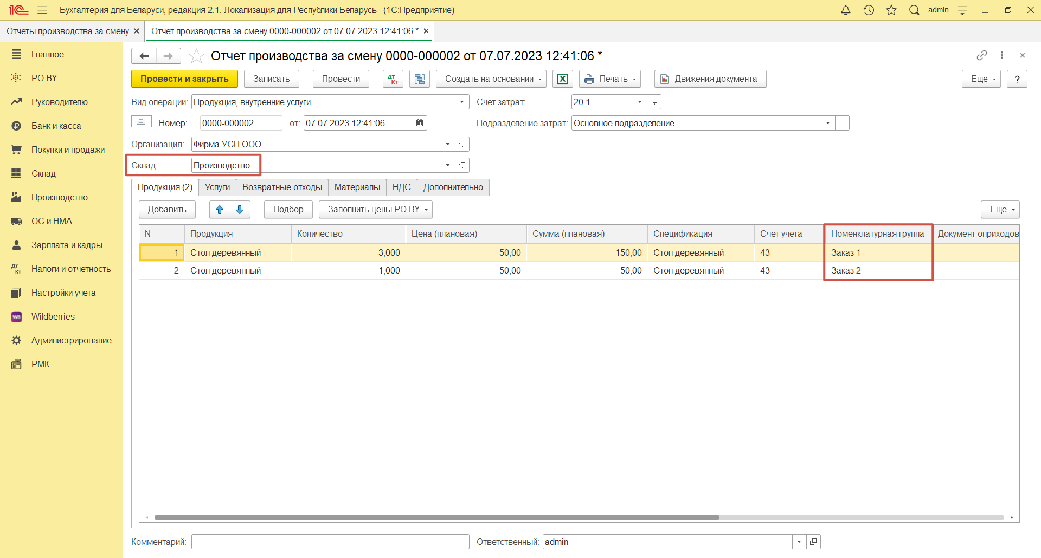This screenshot has height=558, width=1041.
Task: Open the 1C main menu hamburger icon
Action: coord(42,10)
